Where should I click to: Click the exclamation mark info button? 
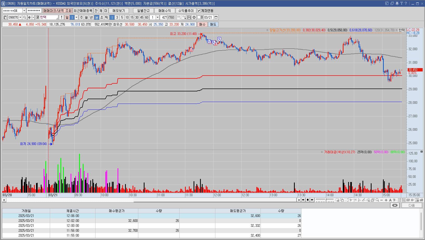tap(61, 17)
